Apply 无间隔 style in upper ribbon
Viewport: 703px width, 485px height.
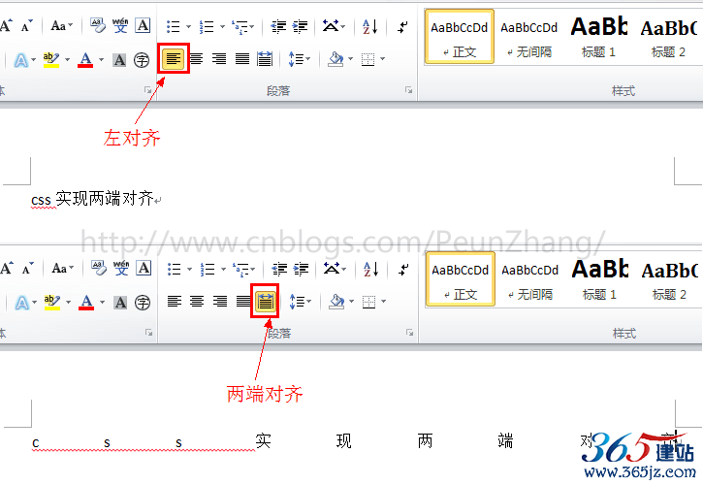(529, 39)
